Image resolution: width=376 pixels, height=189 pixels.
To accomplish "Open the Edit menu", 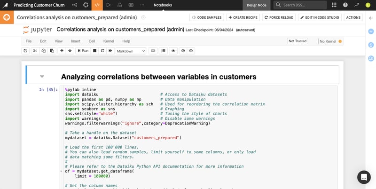I will pyautogui.click(x=43, y=41).
